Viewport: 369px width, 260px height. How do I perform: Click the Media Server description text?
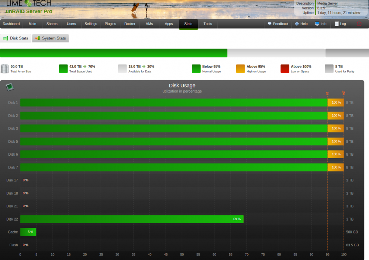click(327, 4)
